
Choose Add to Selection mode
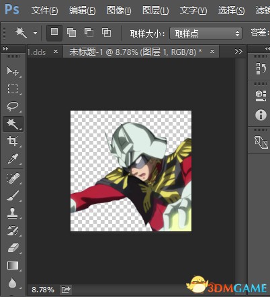click(71, 33)
